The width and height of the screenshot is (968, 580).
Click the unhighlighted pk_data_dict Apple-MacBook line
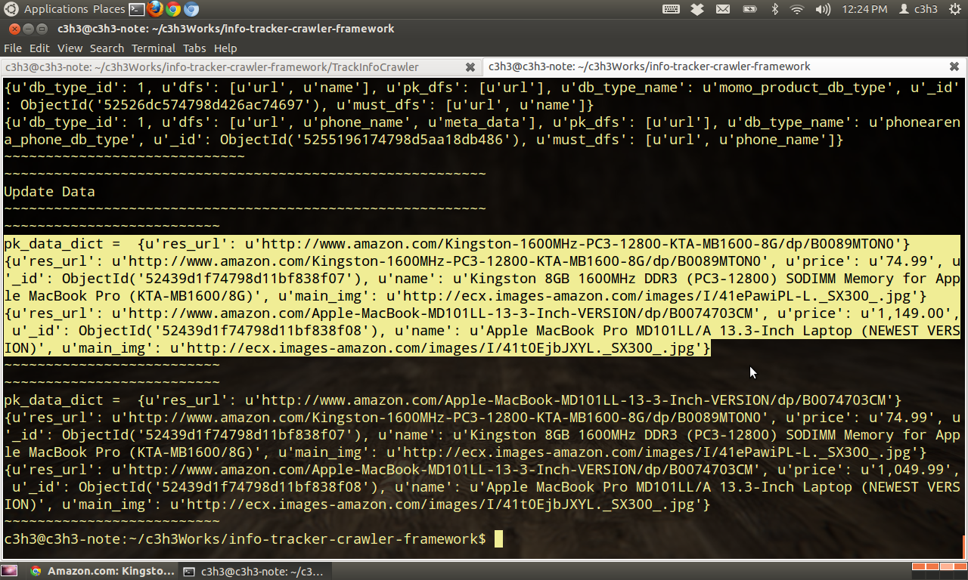tap(453, 400)
